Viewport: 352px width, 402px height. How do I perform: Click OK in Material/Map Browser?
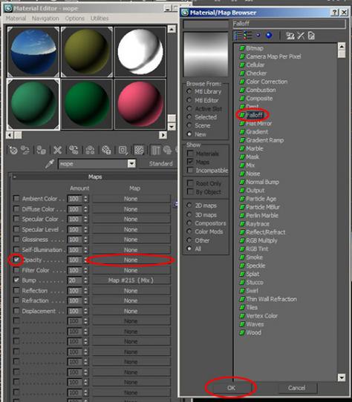231,388
